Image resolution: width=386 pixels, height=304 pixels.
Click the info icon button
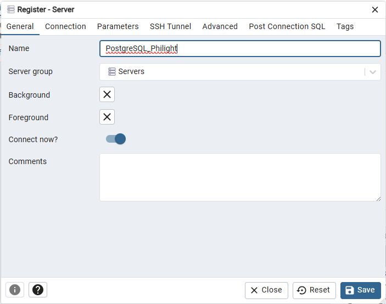click(x=15, y=290)
